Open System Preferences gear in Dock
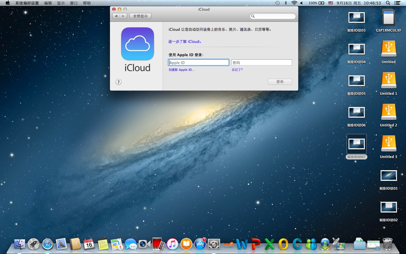 (x=214, y=244)
